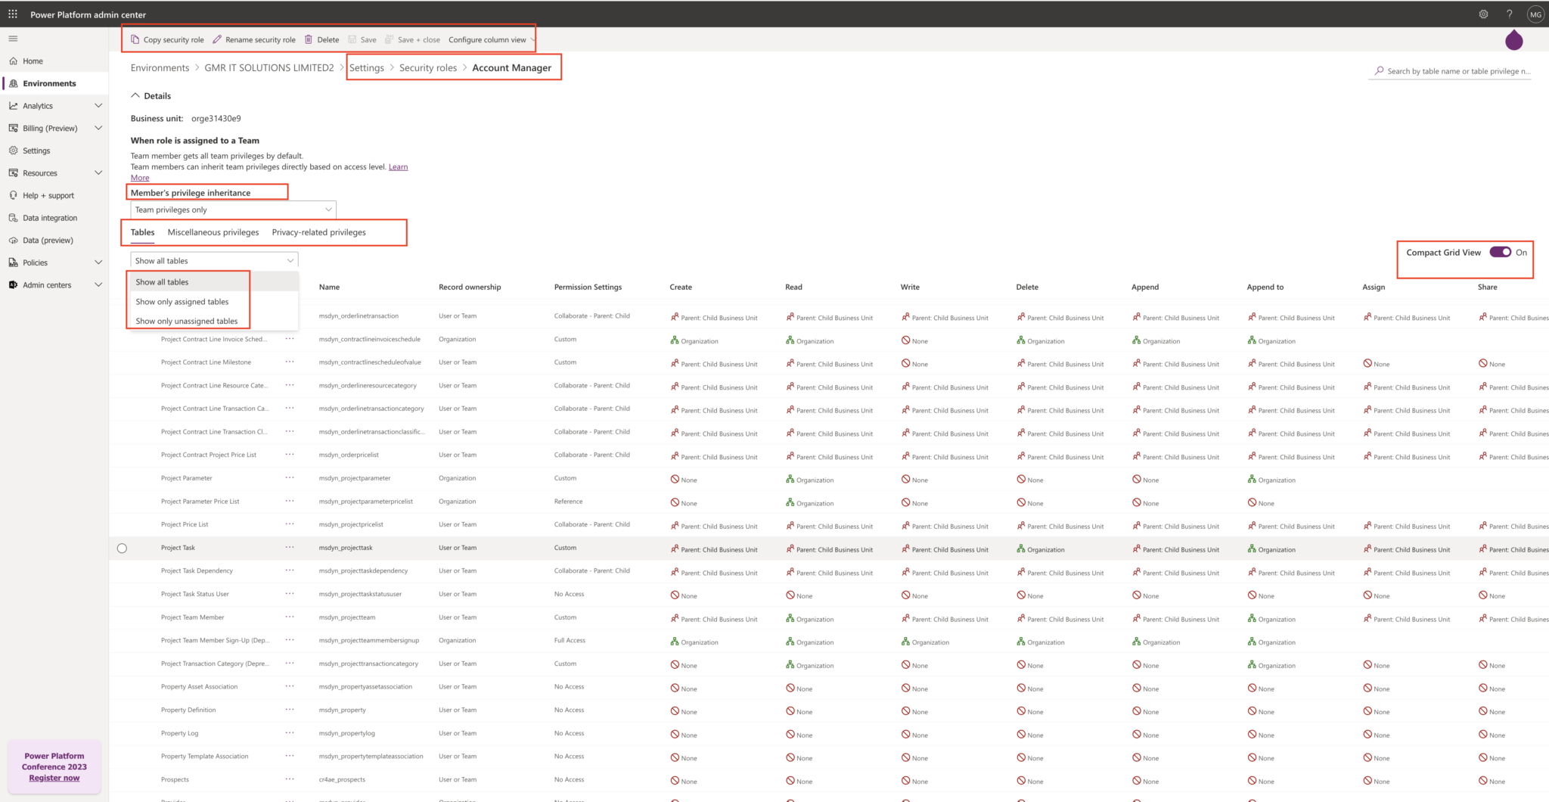Open the Show all tables filter dropdown

(214, 260)
